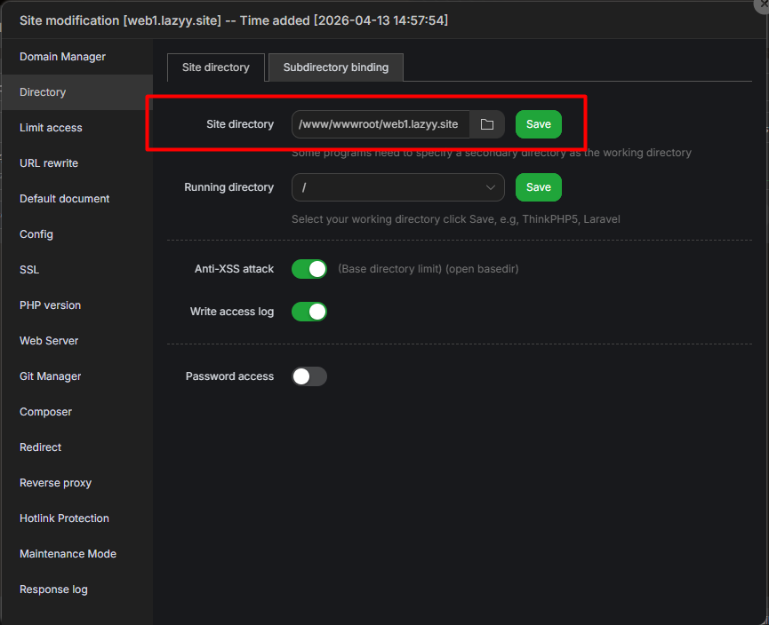Click Save next to Running directory

tap(538, 187)
